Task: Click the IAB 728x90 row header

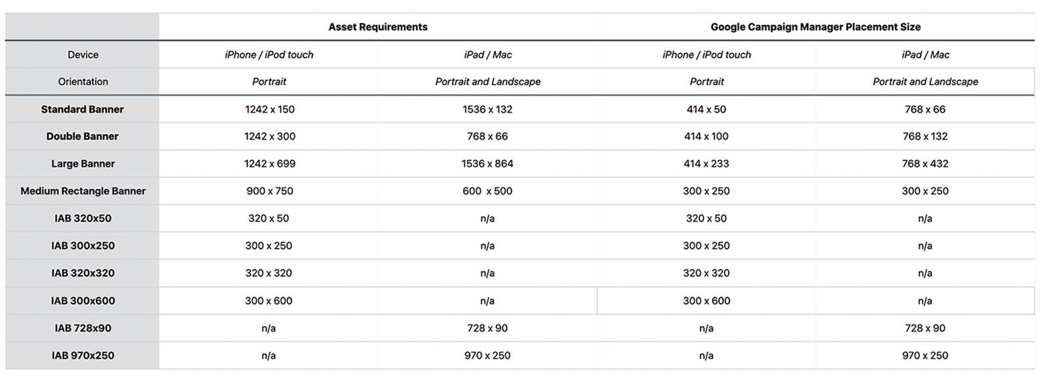Action: pos(83,328)
